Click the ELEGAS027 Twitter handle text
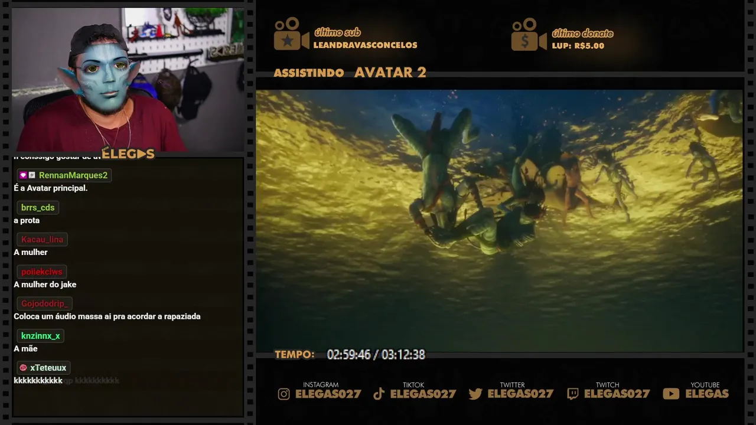Screen dimensions: 756x425 click(x=520, y=394)
